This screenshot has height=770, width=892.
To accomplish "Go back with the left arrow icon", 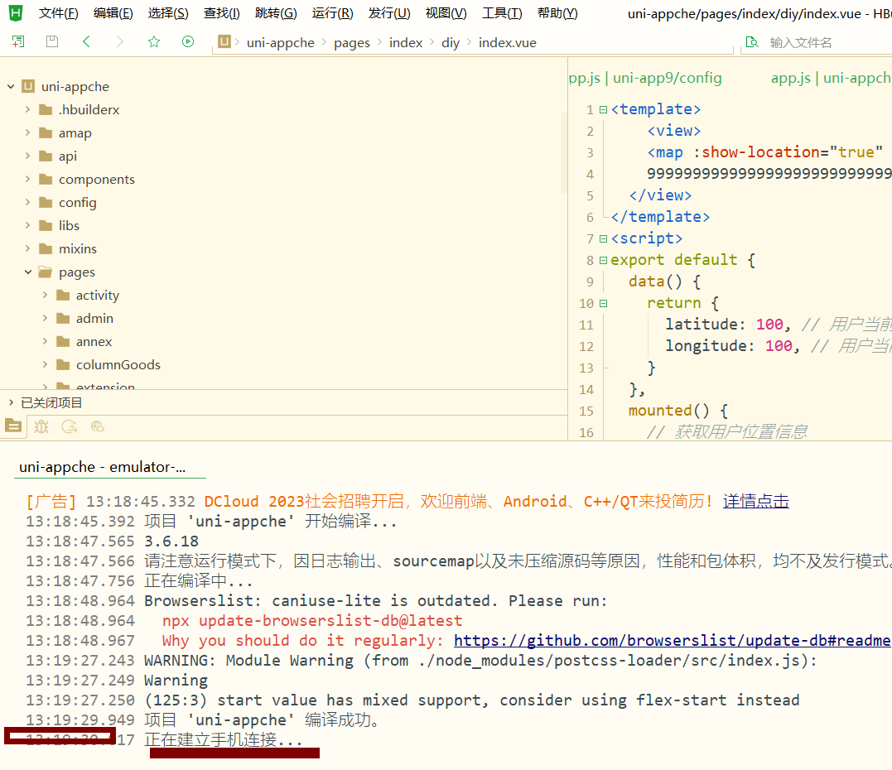I will [86, 41].
